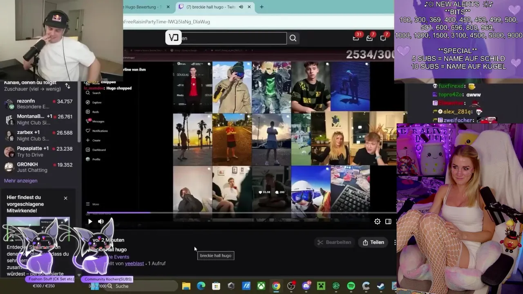Image resolution: width=523 pixels, height=294 pixels.
Task: Open the MontanaB... followed channel
Action: pos(38,119)
